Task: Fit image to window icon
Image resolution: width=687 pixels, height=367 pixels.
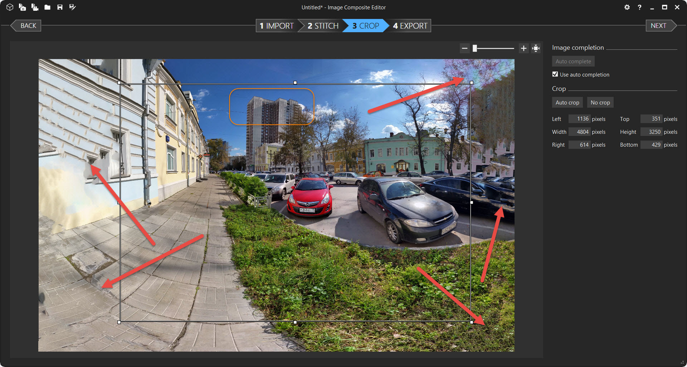Action: [x=536, y=48]
